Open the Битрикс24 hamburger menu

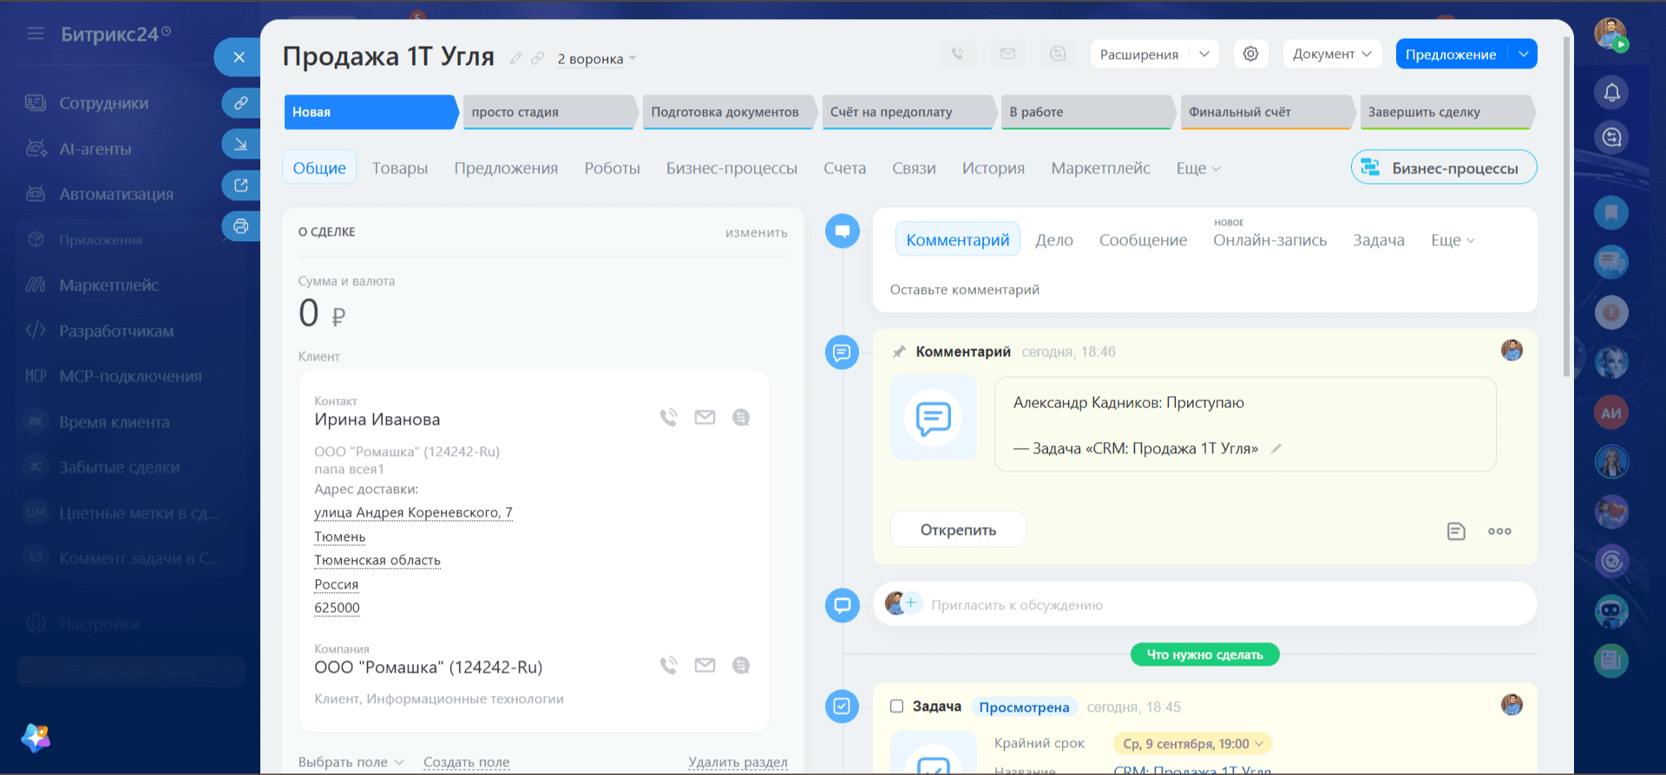(36, 33)
